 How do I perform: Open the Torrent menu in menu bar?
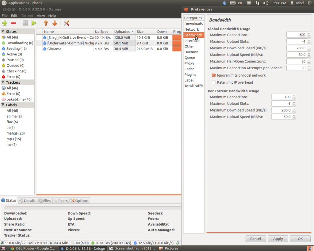click(27, 16)
